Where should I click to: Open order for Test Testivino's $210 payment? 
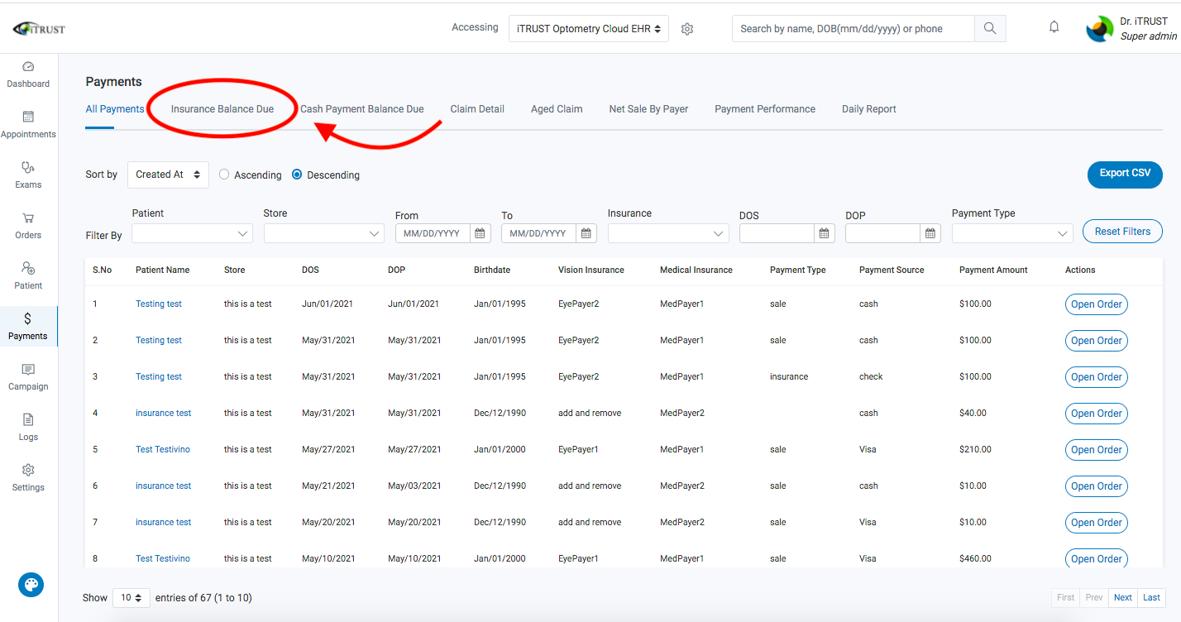1096,450
